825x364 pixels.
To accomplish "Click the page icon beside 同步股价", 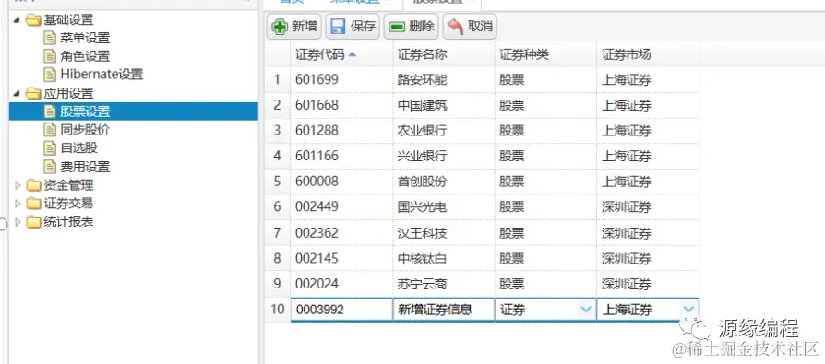I will click(50, 130).
